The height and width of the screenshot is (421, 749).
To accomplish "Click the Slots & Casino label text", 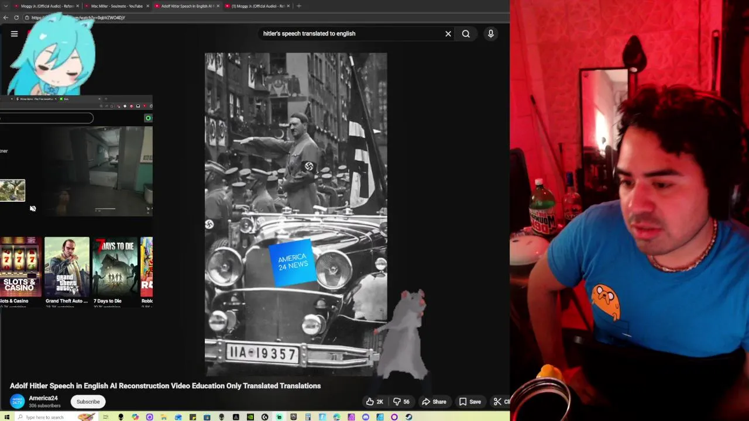I will click(14, 301).
